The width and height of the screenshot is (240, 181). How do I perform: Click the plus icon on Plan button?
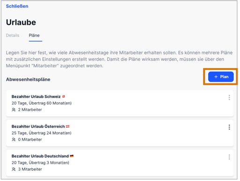(x=216, y=77)
